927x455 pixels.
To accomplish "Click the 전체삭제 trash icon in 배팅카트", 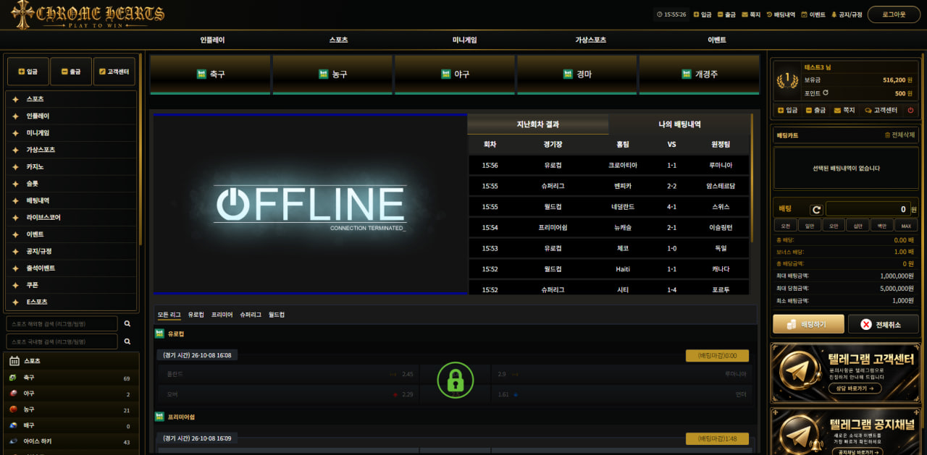I will [887, 135].
